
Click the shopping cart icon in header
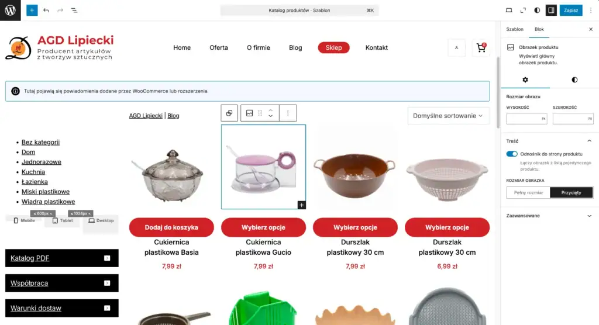481,48
